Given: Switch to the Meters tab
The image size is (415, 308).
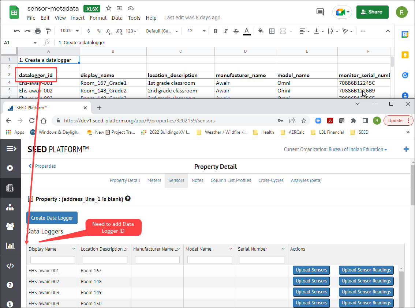Looking at the screenshot, I should pyautogui.click(x=154, y=180).
